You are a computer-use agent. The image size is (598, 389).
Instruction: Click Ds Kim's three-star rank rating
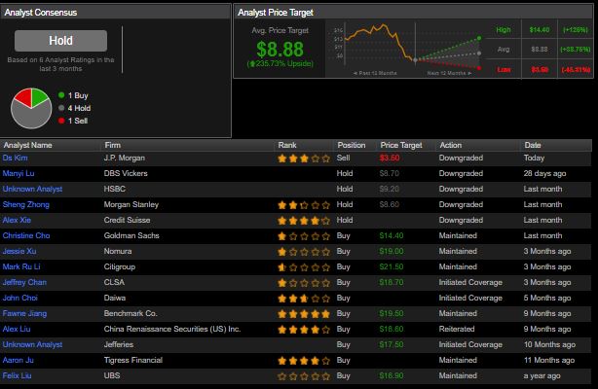[304, 159]
